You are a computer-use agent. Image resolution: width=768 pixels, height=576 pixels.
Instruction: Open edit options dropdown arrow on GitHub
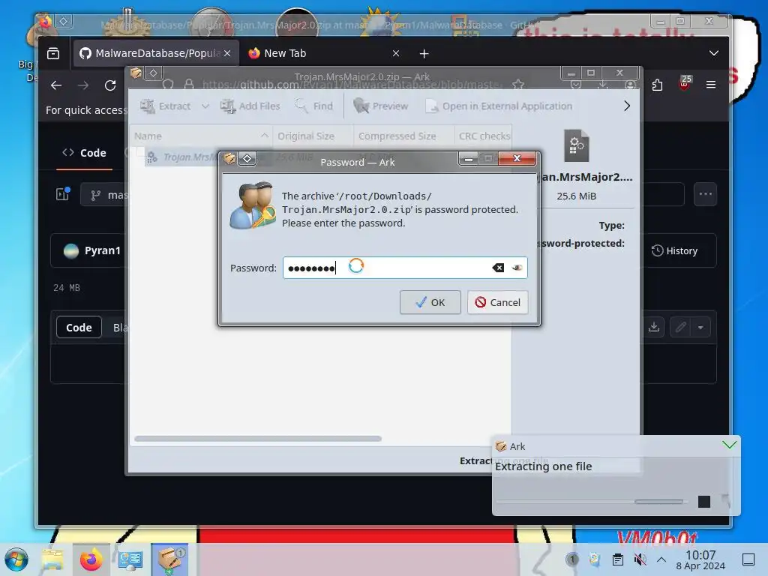click(701, 327)
